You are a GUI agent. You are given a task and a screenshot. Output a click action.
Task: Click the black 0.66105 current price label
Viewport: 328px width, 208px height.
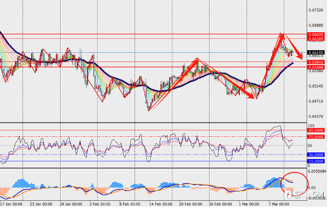point(316,53)
